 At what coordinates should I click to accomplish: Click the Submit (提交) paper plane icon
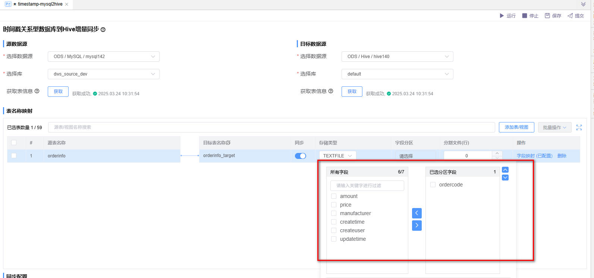coord(570,16)
